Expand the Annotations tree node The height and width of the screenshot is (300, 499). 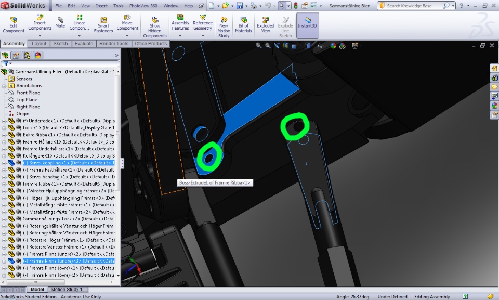pos(4,86)
